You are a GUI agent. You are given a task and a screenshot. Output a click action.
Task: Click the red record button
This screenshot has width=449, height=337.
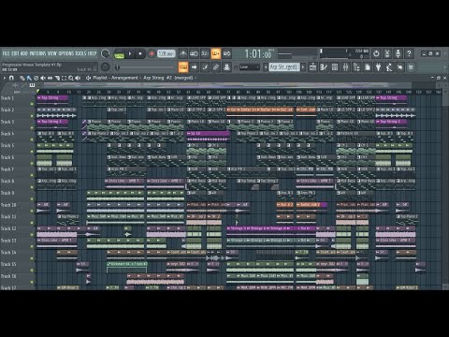click(152, 54)
